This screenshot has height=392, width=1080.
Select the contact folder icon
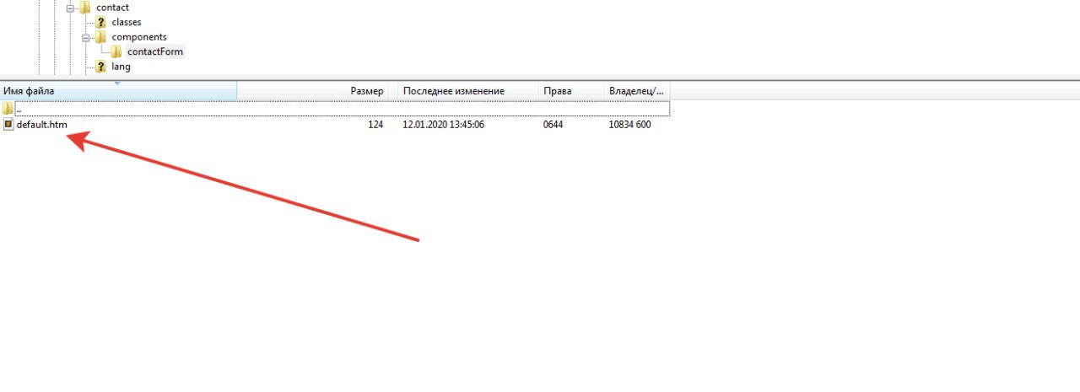coord(85,8)
